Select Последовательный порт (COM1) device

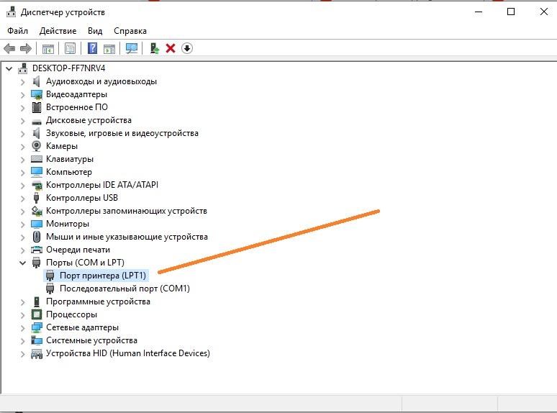click(124, 289)
